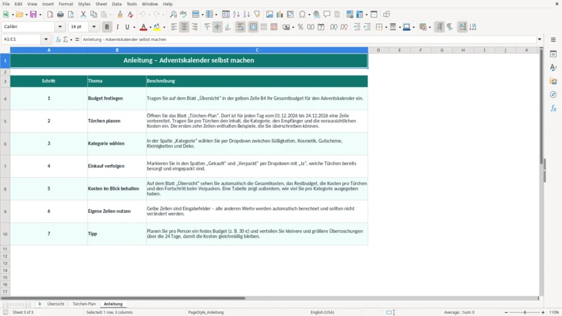562x316 pixels.
Task: Open the sidebar Gallery panel
Action: [x=553, y=81]
